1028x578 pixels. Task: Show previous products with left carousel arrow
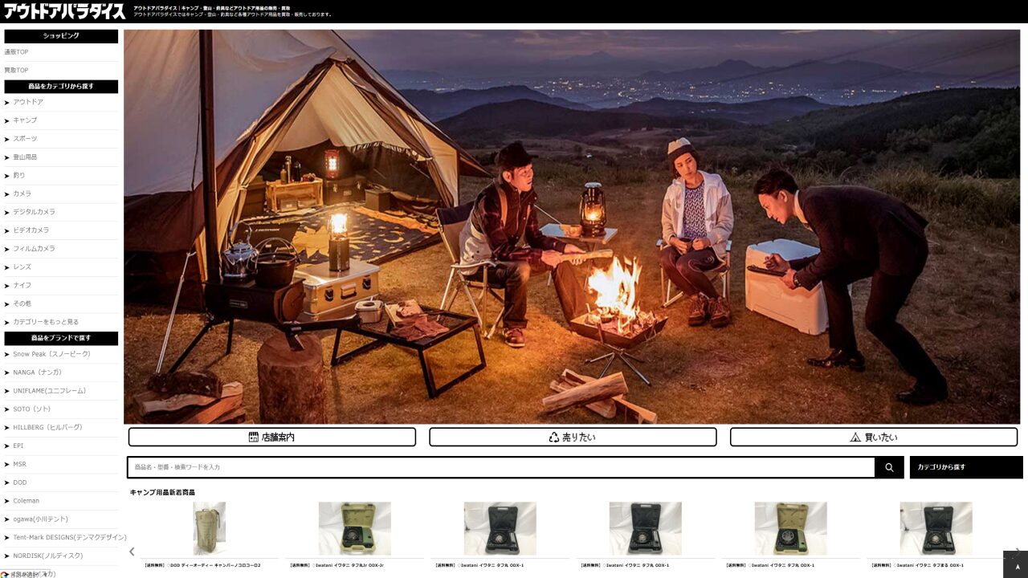132,552
